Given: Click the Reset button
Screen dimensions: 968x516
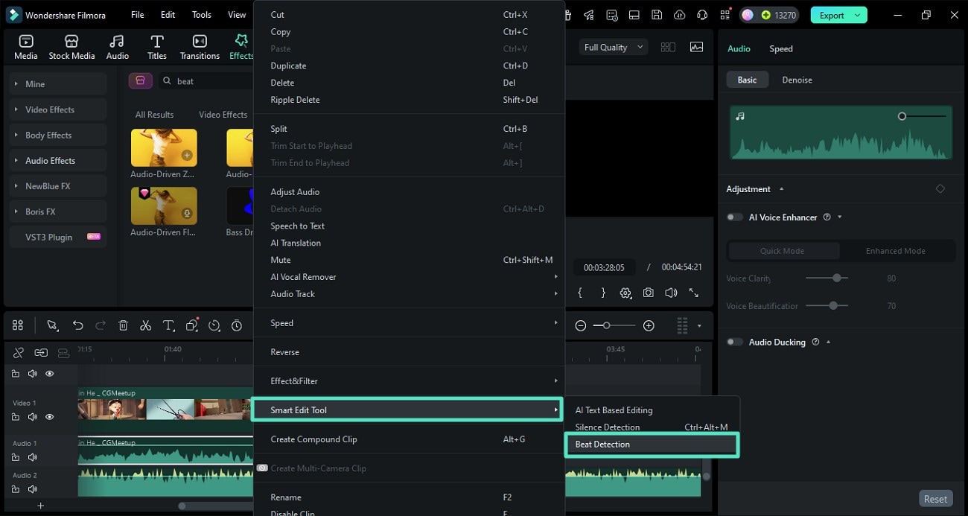Looking at the screenshot, I should pyautogui.click(x=935, y=499).
